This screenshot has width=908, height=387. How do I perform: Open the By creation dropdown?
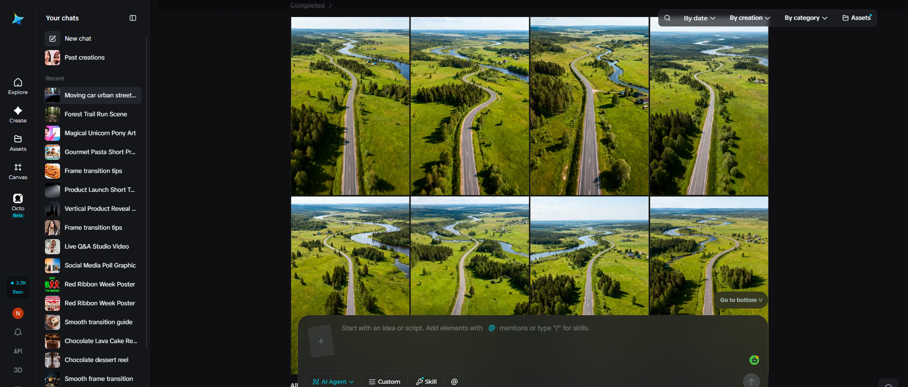click(750, 18)
